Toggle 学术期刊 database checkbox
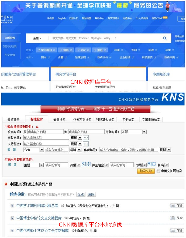Image resolution: width=186 pixels, height=238 pixels. [x=39, y=50]
